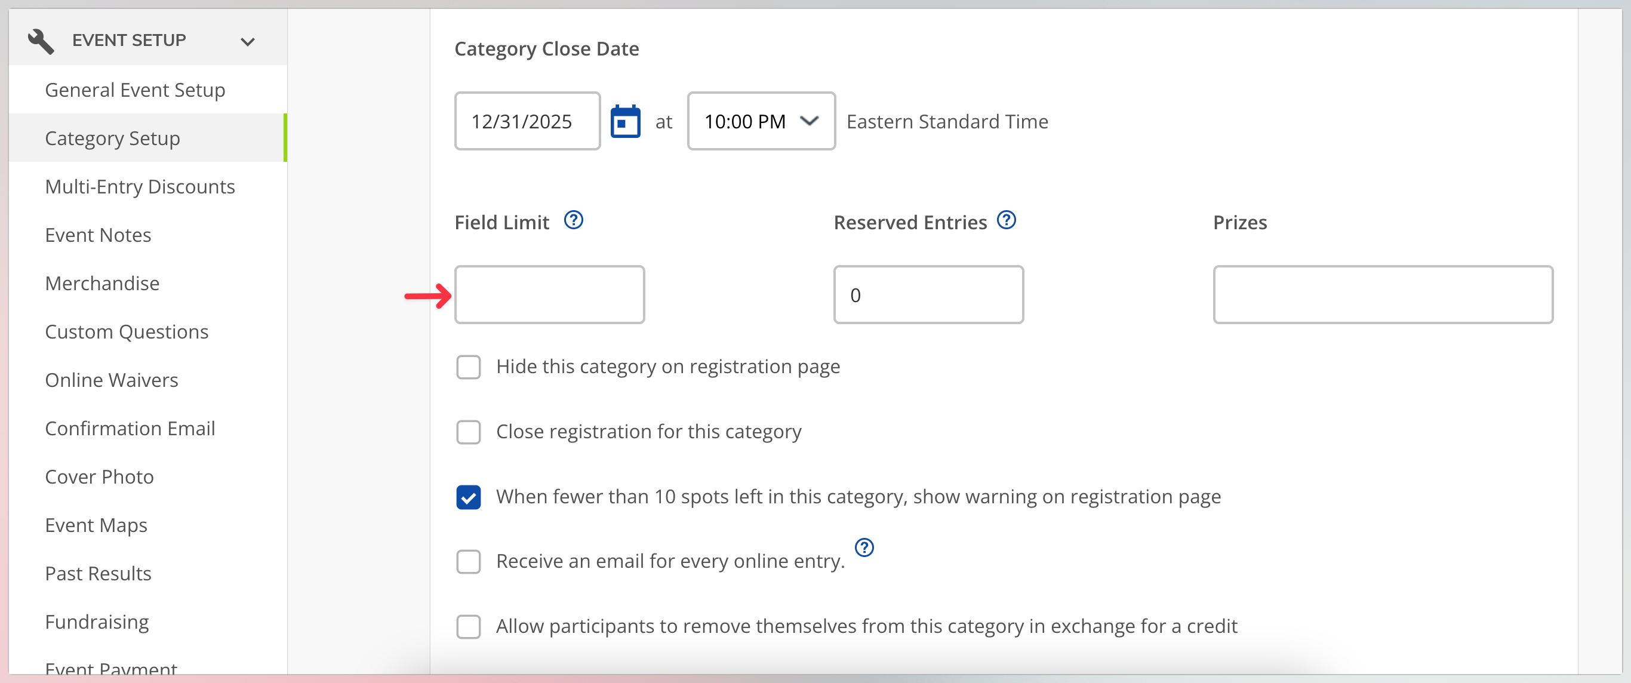Open the Field Limit help icon

click(x=573, y=220)
